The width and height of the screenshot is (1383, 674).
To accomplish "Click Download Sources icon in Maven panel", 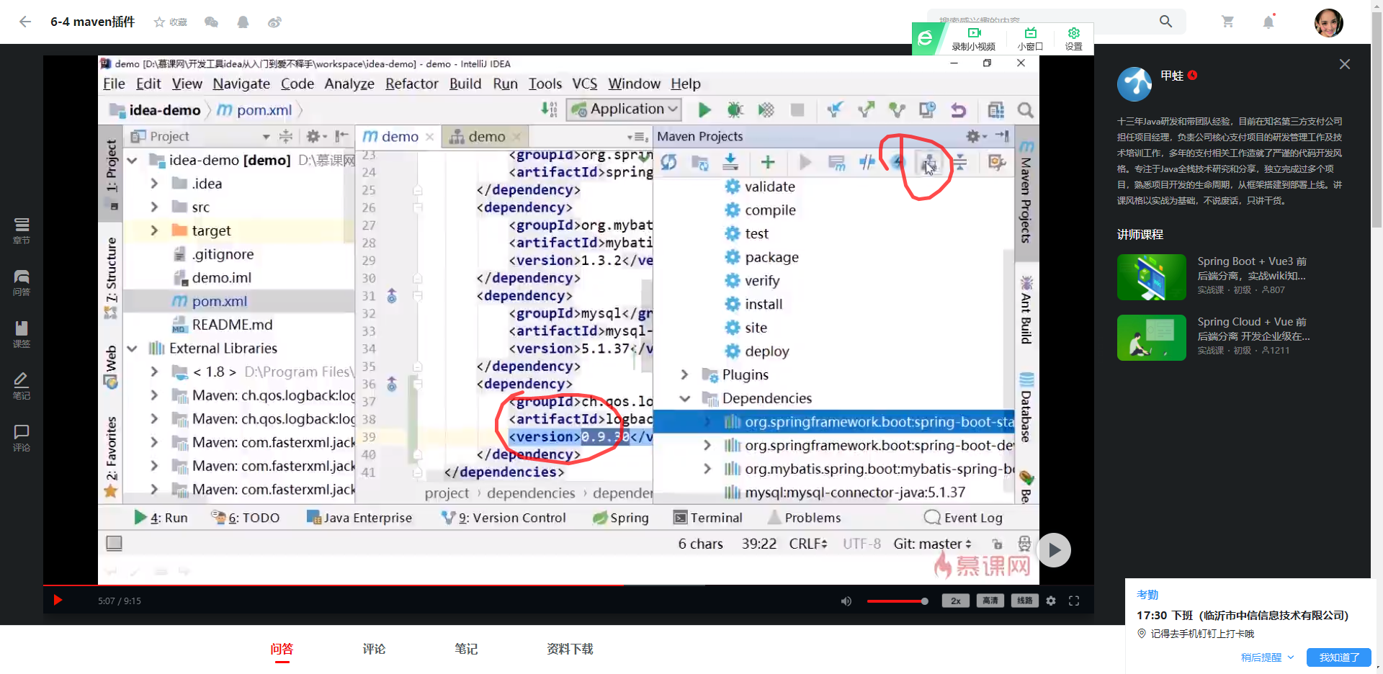I will pyautogui.click(x=730, y=163).
